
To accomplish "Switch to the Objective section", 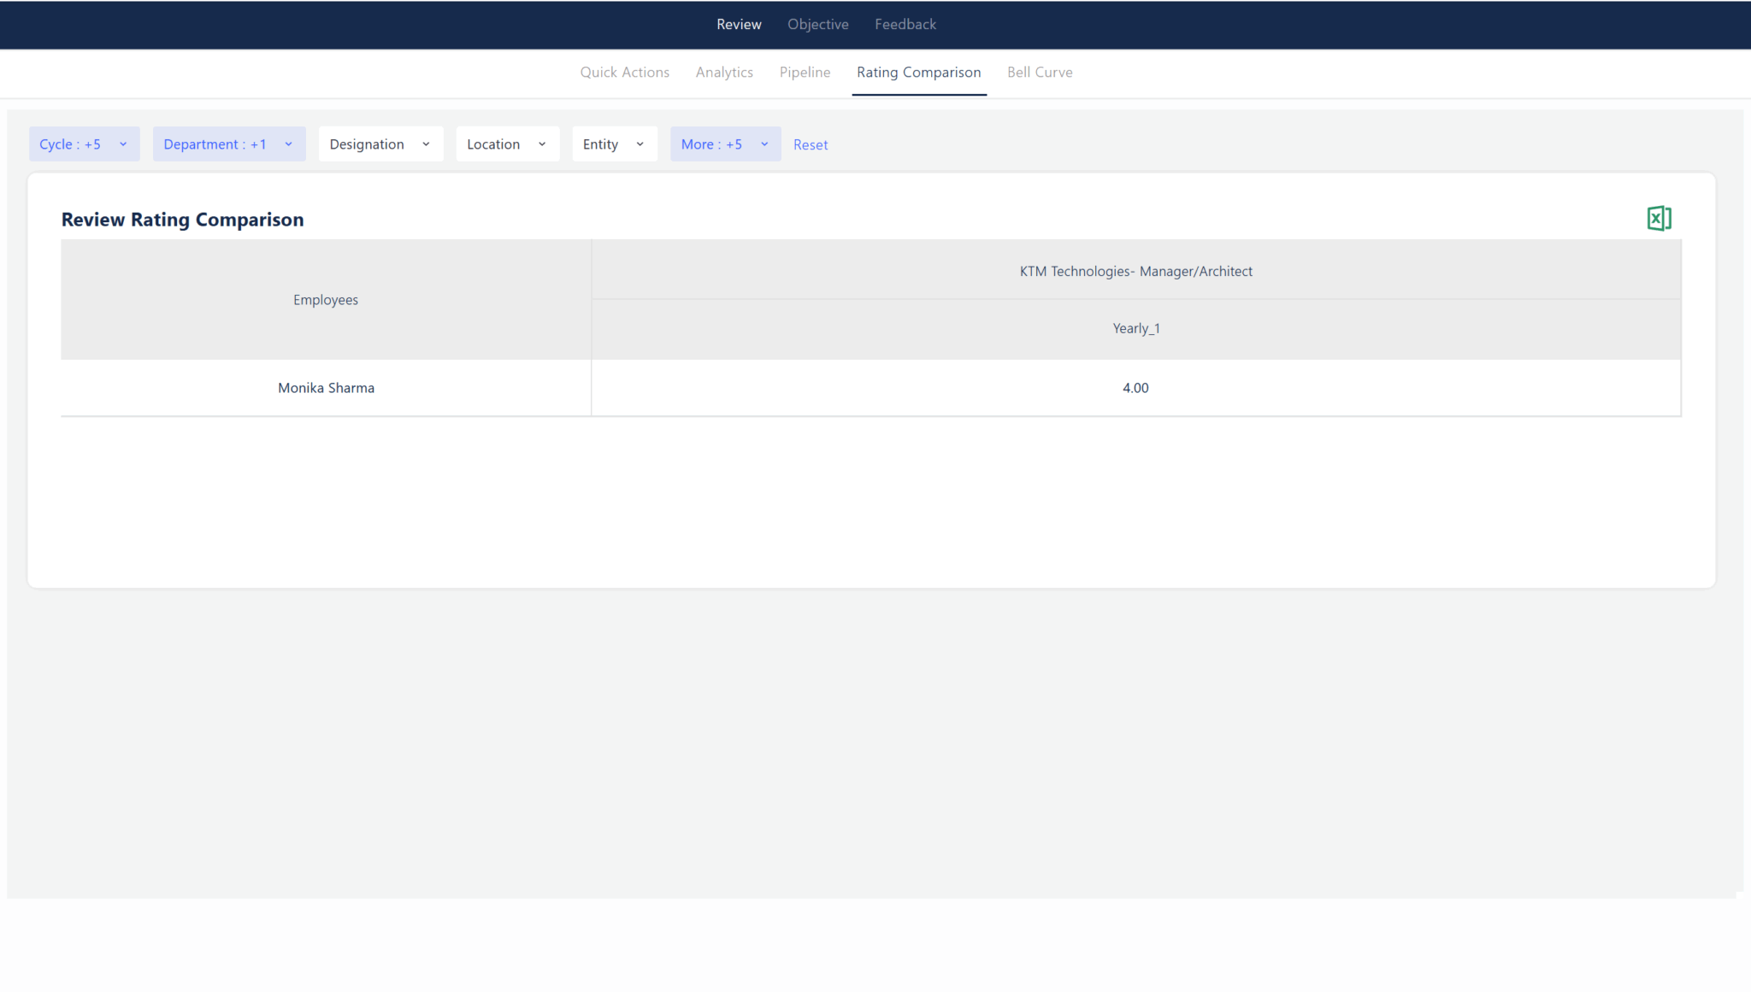I will coord(817,24).
